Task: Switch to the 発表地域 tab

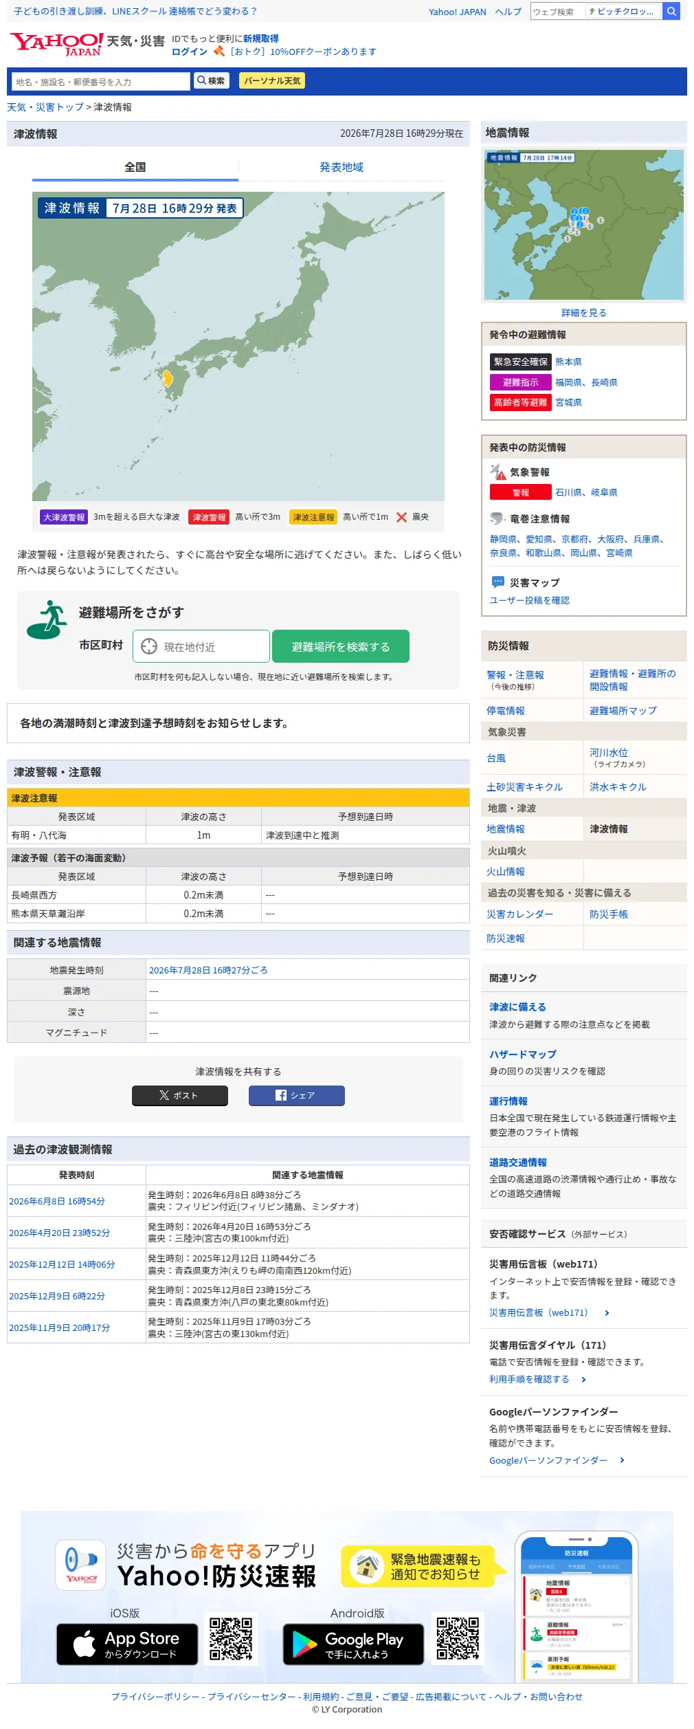Action: (x=342, y=167)
